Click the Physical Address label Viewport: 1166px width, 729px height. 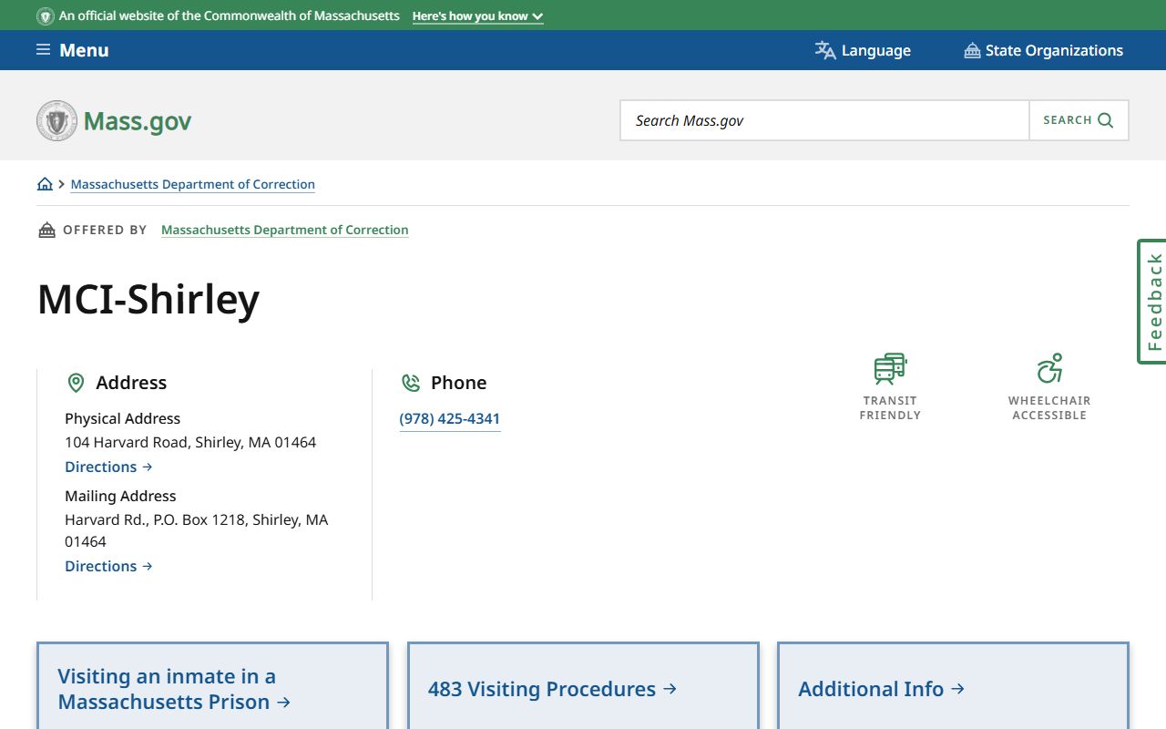click(123, 418)
